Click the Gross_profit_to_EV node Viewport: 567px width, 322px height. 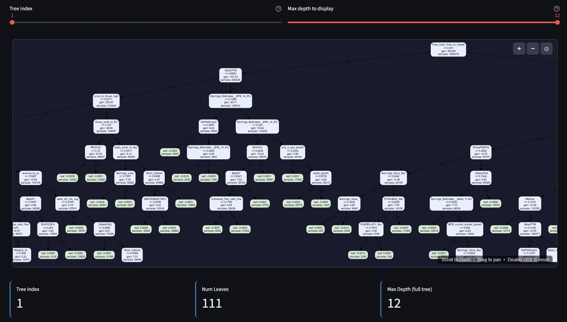(106, 127)
